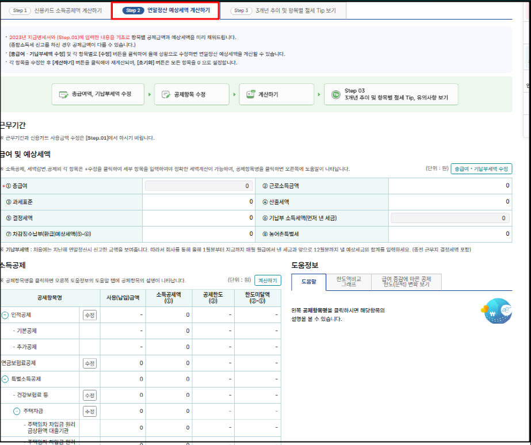The height and width of the screenshot is (445, 531).
Task: Select the 도움말 tab
Action: (308, 282)
